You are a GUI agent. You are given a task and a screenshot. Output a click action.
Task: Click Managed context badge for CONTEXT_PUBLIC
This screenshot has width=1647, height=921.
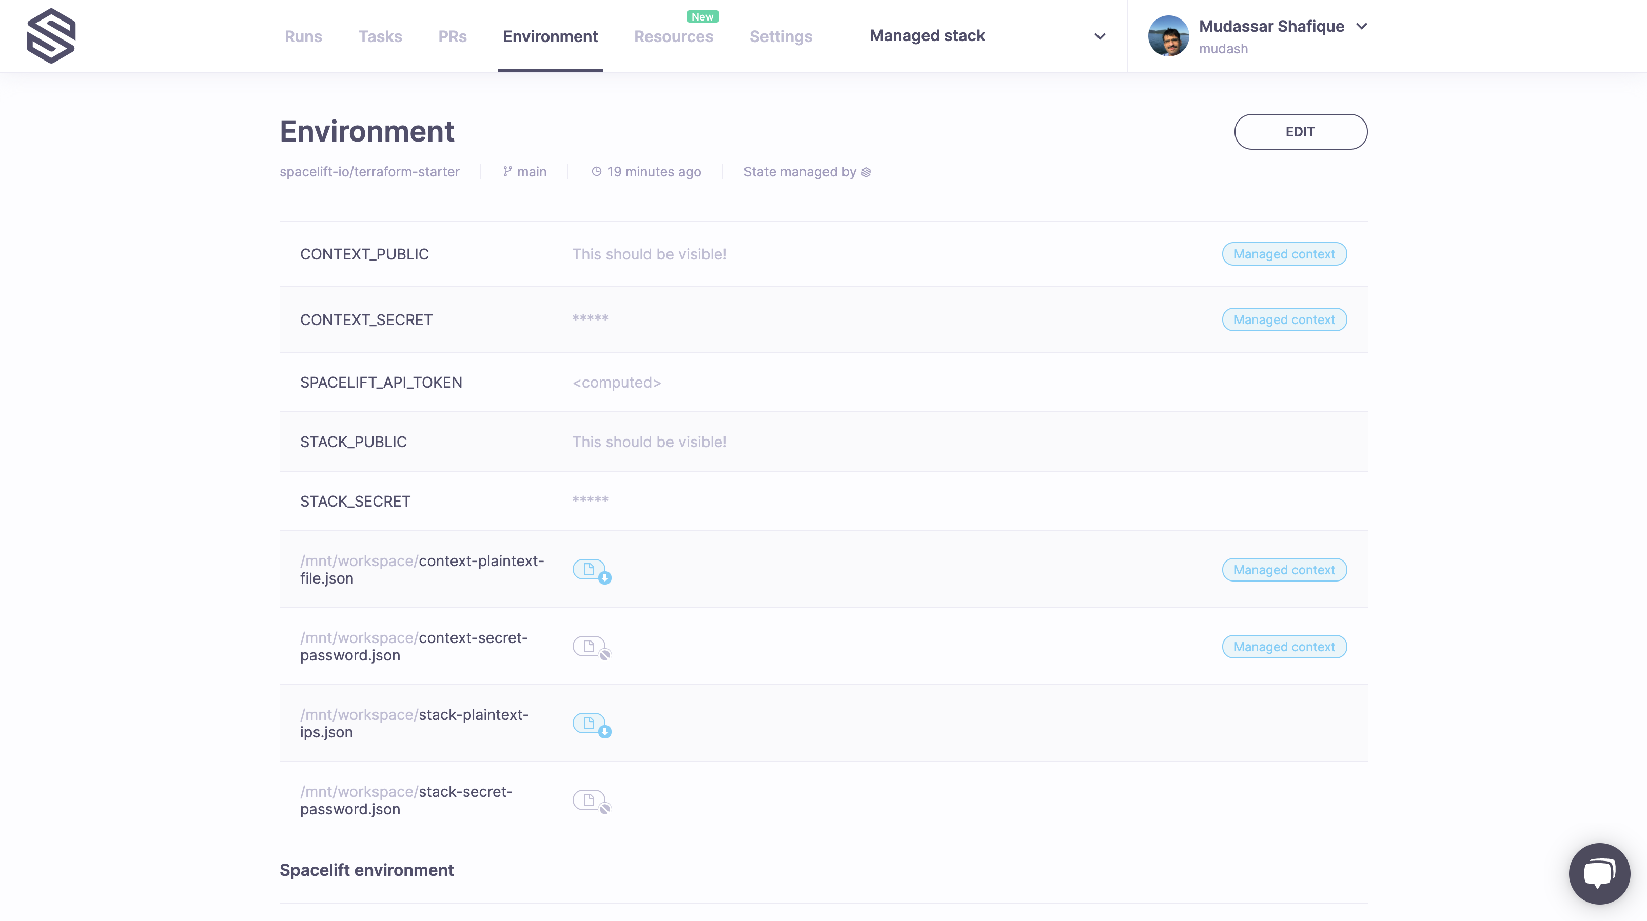pyautogui.click(x=1284, y=254)
